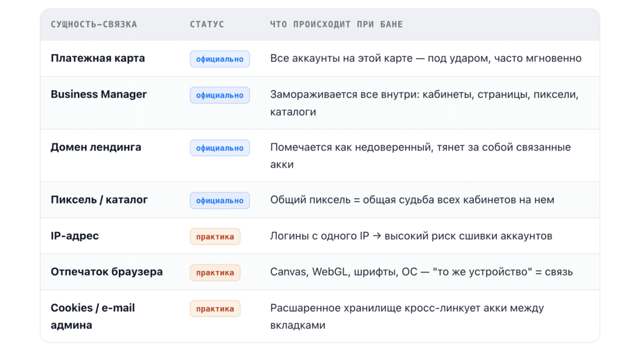The width and height of the screenshot is (643, 357).
Task: Click text 'Canvas, WebGL, шрифты, ОС'
Action: point(344,272)
